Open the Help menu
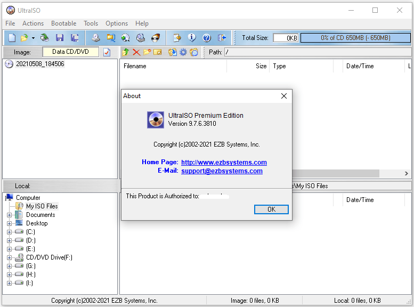Image resolution: width=414 pixels, height=307 pixels. (142, 23)
